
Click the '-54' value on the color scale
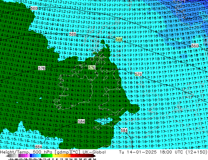10,159
